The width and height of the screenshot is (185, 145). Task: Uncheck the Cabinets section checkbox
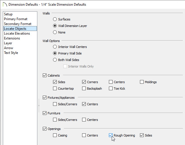44,75
